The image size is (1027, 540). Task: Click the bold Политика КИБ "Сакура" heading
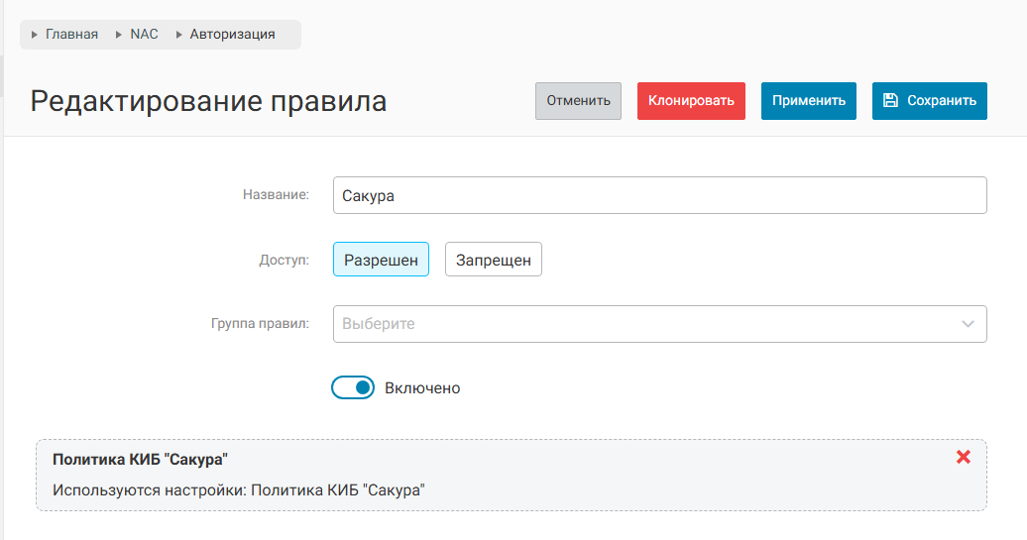point(140,460)
